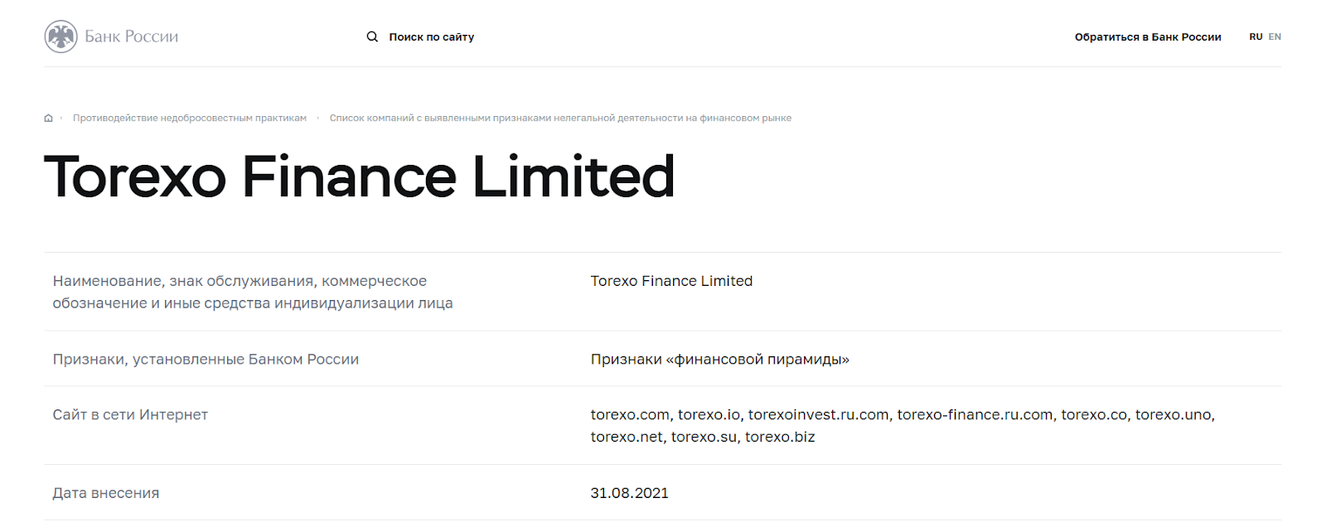Click the search magnifier icon

tap(372, 36)
